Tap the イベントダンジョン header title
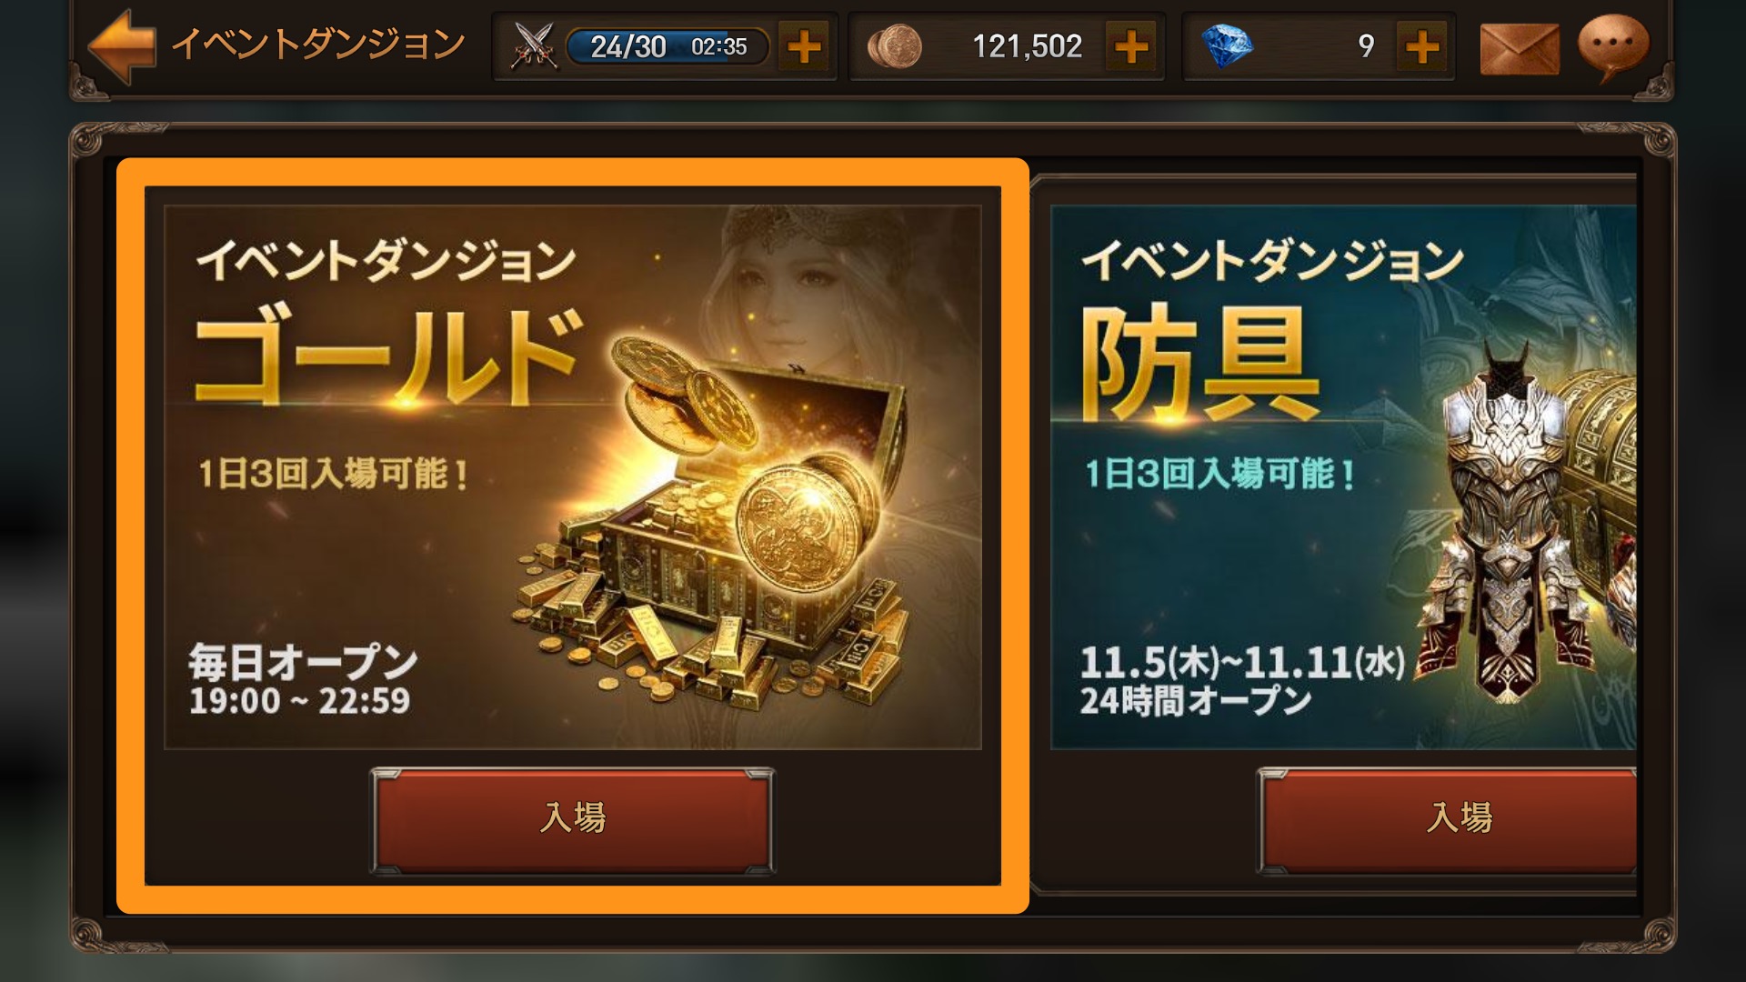This screenshot has width=1746, height=982. point(318,44)
